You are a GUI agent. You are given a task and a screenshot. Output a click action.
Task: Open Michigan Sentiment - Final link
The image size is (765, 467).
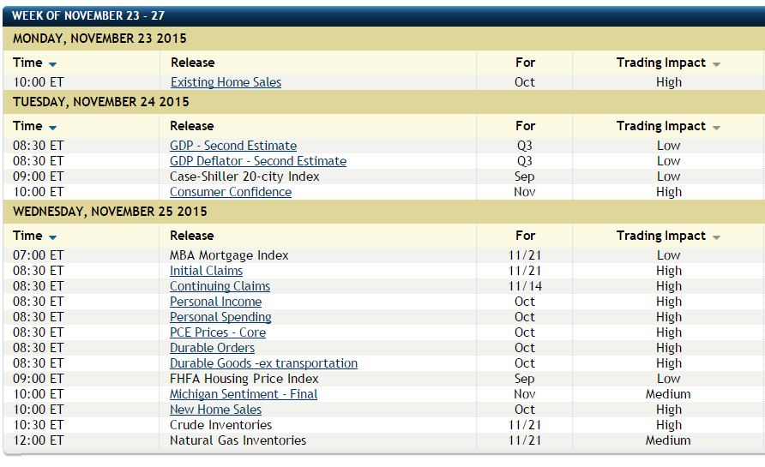pyautogui.click(x=244, y=394)
